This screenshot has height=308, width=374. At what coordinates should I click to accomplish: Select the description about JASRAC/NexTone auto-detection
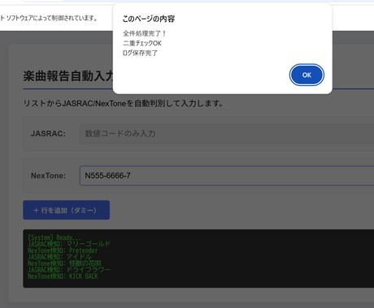[x=124, y=103]
